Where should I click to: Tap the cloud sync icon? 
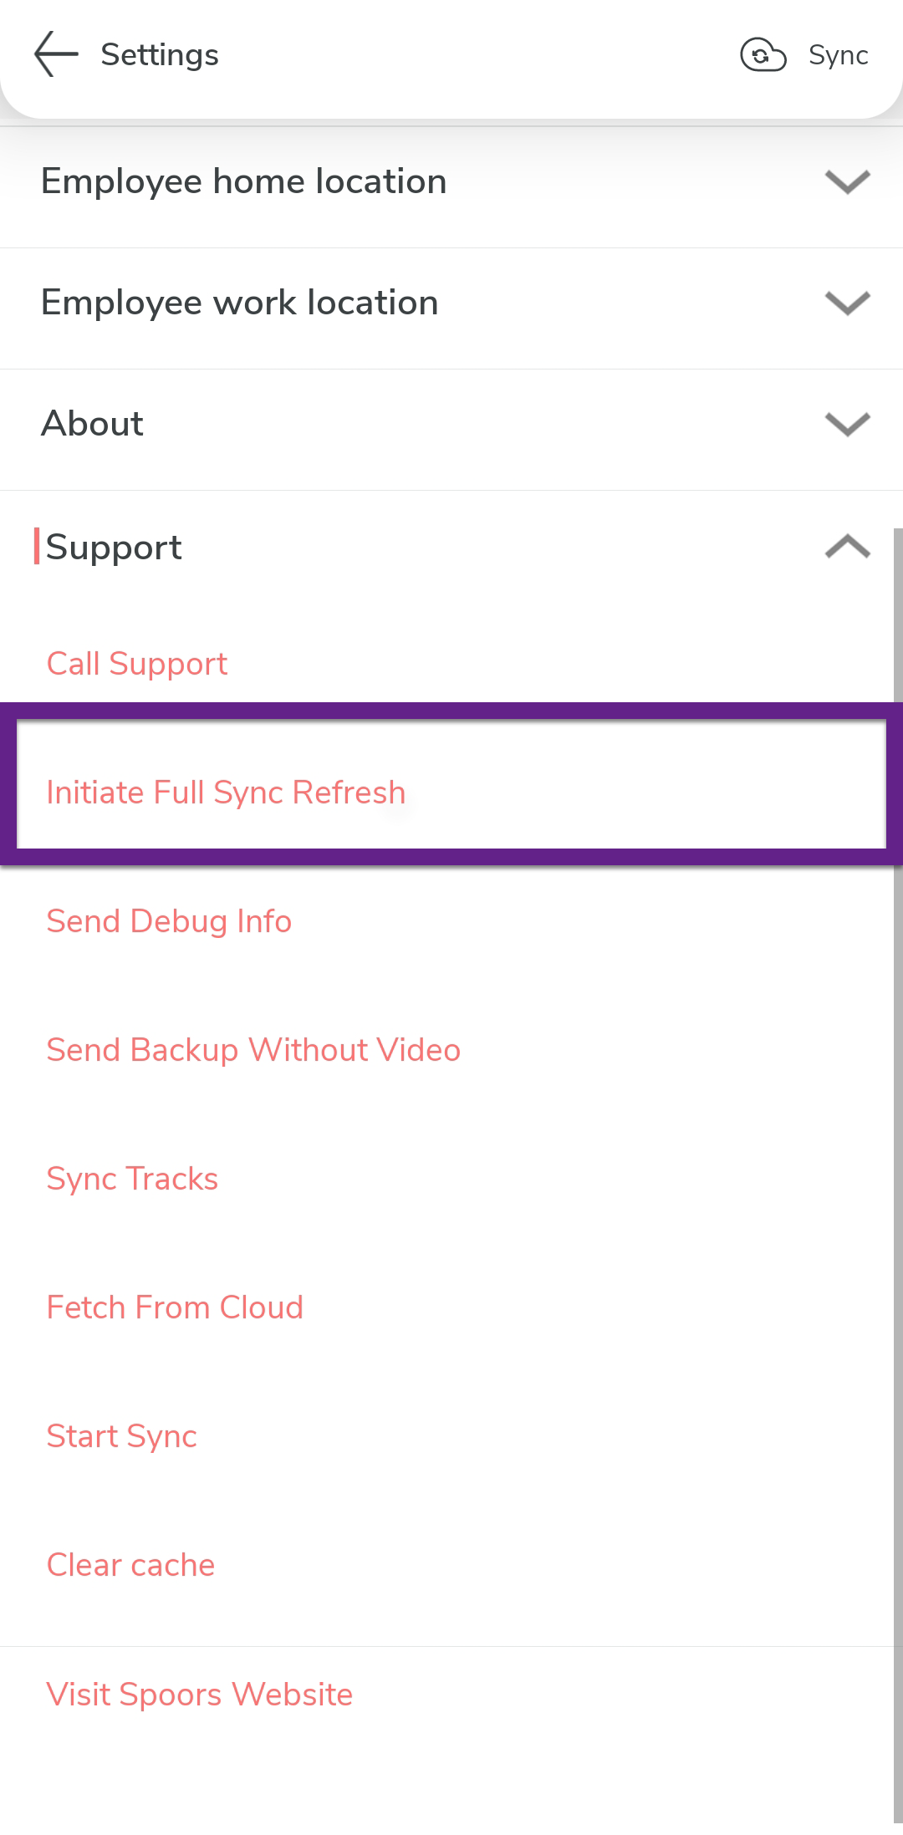(x=763, y=55)
